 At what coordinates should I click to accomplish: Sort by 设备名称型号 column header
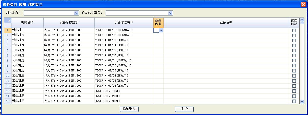(69, 23)
